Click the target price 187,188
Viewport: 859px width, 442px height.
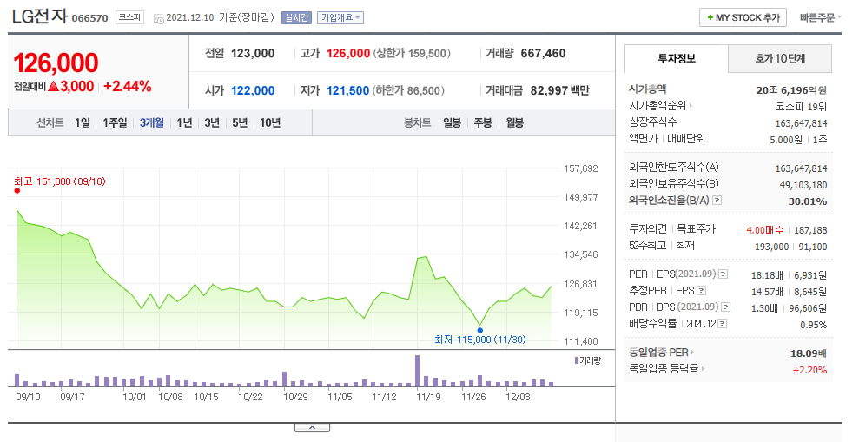tap(810, 231)
